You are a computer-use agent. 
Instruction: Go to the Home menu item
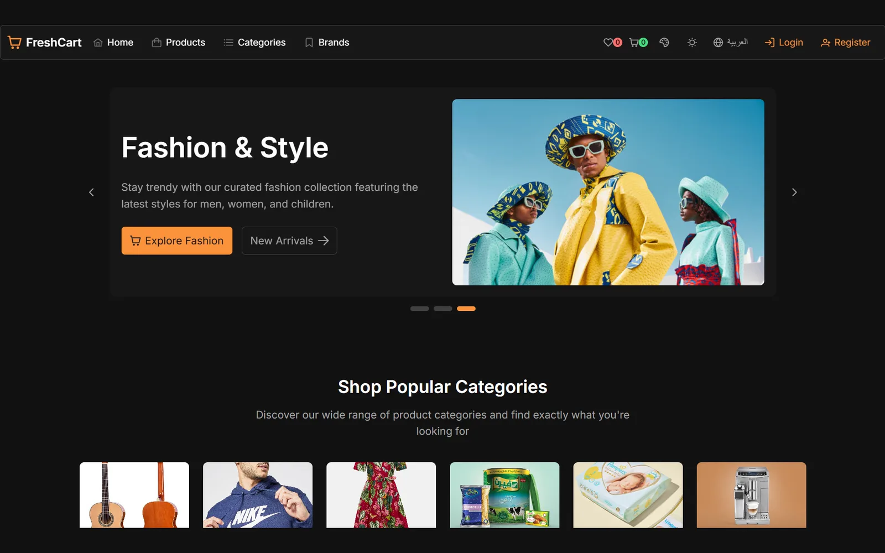click(113, 43)
